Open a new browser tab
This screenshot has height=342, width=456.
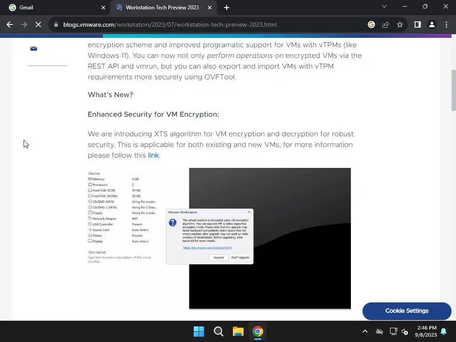coord(227,8)
